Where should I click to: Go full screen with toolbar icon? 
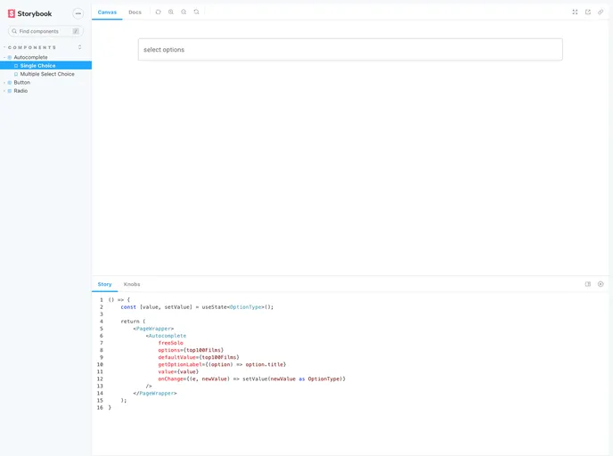coord(575,12)
